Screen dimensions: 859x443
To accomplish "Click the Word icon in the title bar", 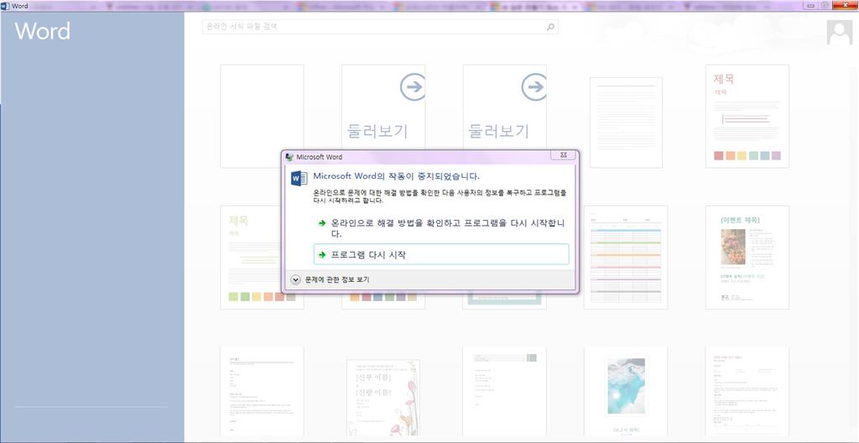I will [6, 6].
